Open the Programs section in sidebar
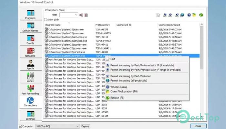The height and width of the screenshot is (129, 226). click(x=30, y=15)
